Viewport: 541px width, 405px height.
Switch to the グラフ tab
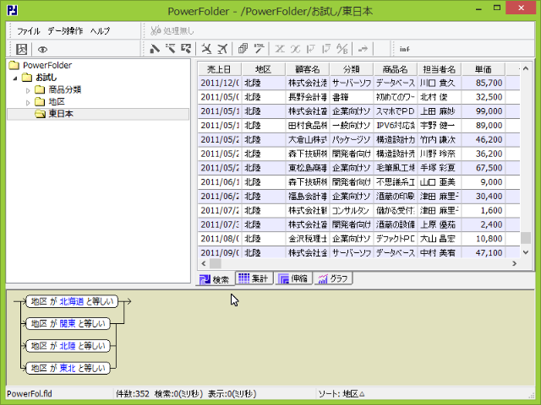(x=333, y=278)
